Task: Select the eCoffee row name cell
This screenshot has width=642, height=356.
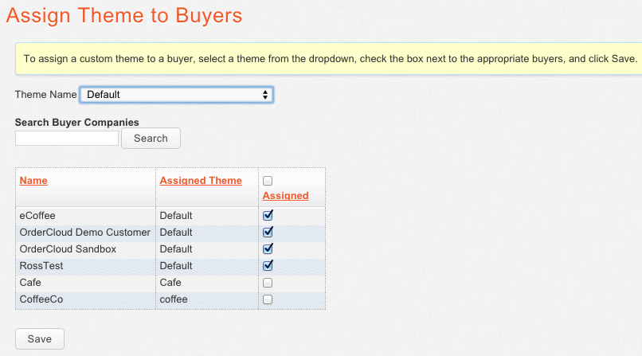Action: point(85,216)
